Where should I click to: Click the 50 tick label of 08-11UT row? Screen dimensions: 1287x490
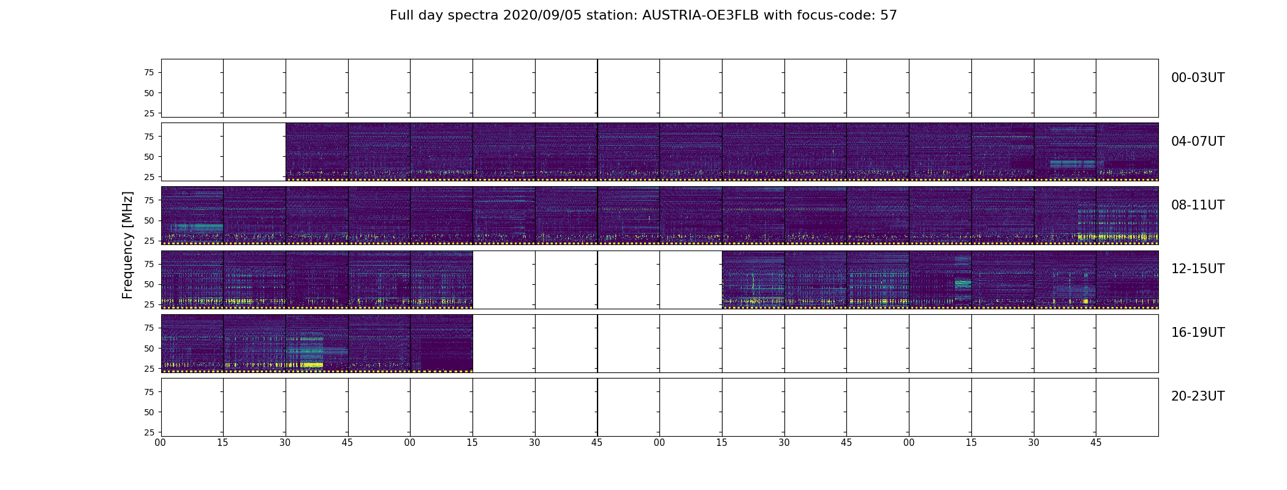(149, 221)
